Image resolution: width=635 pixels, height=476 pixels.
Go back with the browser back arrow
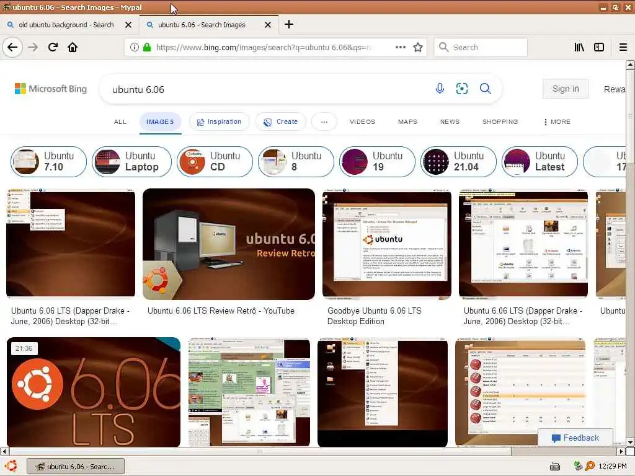12,47
